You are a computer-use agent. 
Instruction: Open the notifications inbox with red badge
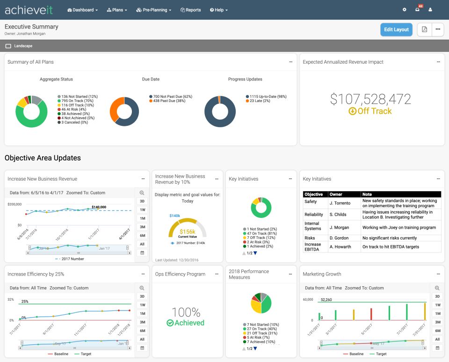pyautogui.click(x=418, y=10)
